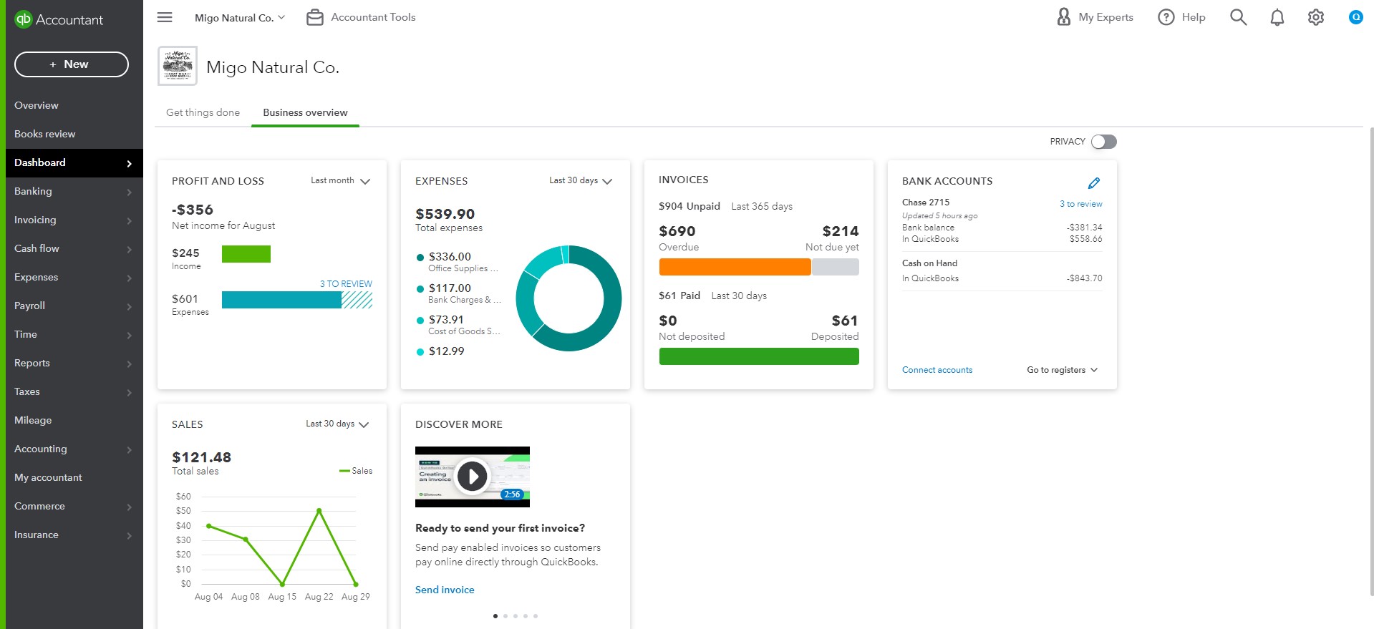Change Profit and Loss period Last month
Screen dimensions: 1374x629
pyautogui.click(x=340, y=181)
